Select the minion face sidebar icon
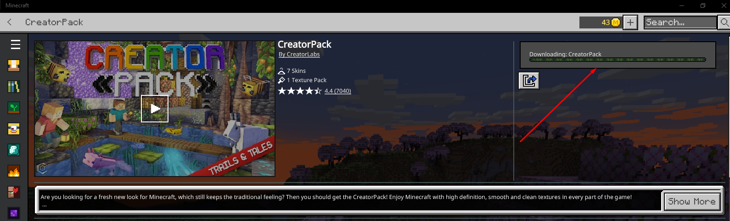This screenshot has width=730, height=221. coord(14,129)
